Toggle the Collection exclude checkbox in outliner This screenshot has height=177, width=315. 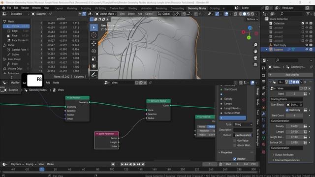303,23
